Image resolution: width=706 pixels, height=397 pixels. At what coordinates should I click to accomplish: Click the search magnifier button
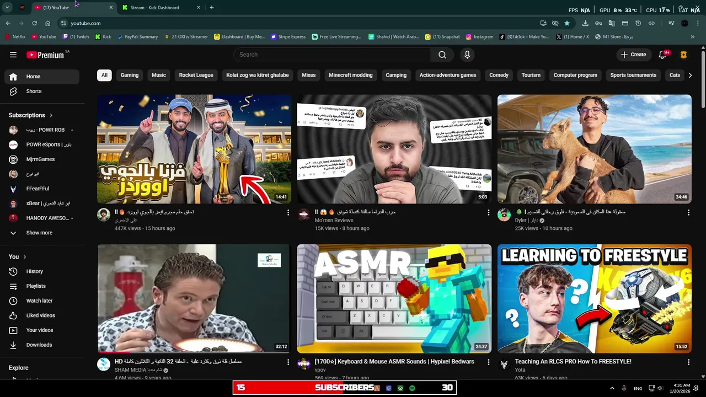click(x=442, y=55)
